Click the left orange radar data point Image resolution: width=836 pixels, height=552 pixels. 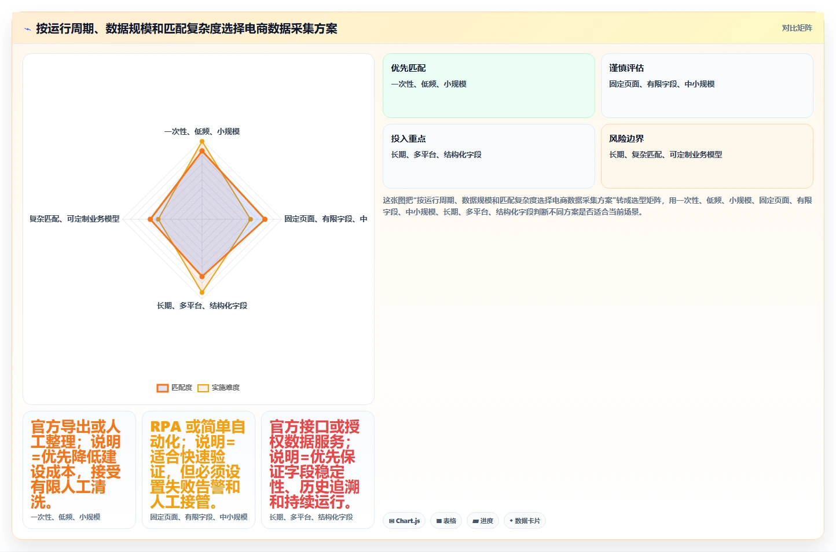(151, 219)
